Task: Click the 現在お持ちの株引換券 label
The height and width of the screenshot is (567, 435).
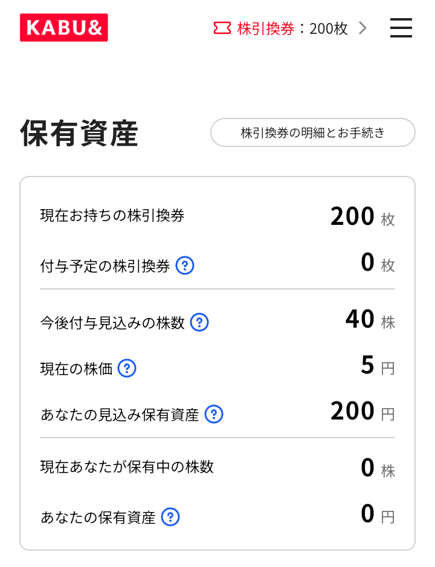Action: (112, 216)
